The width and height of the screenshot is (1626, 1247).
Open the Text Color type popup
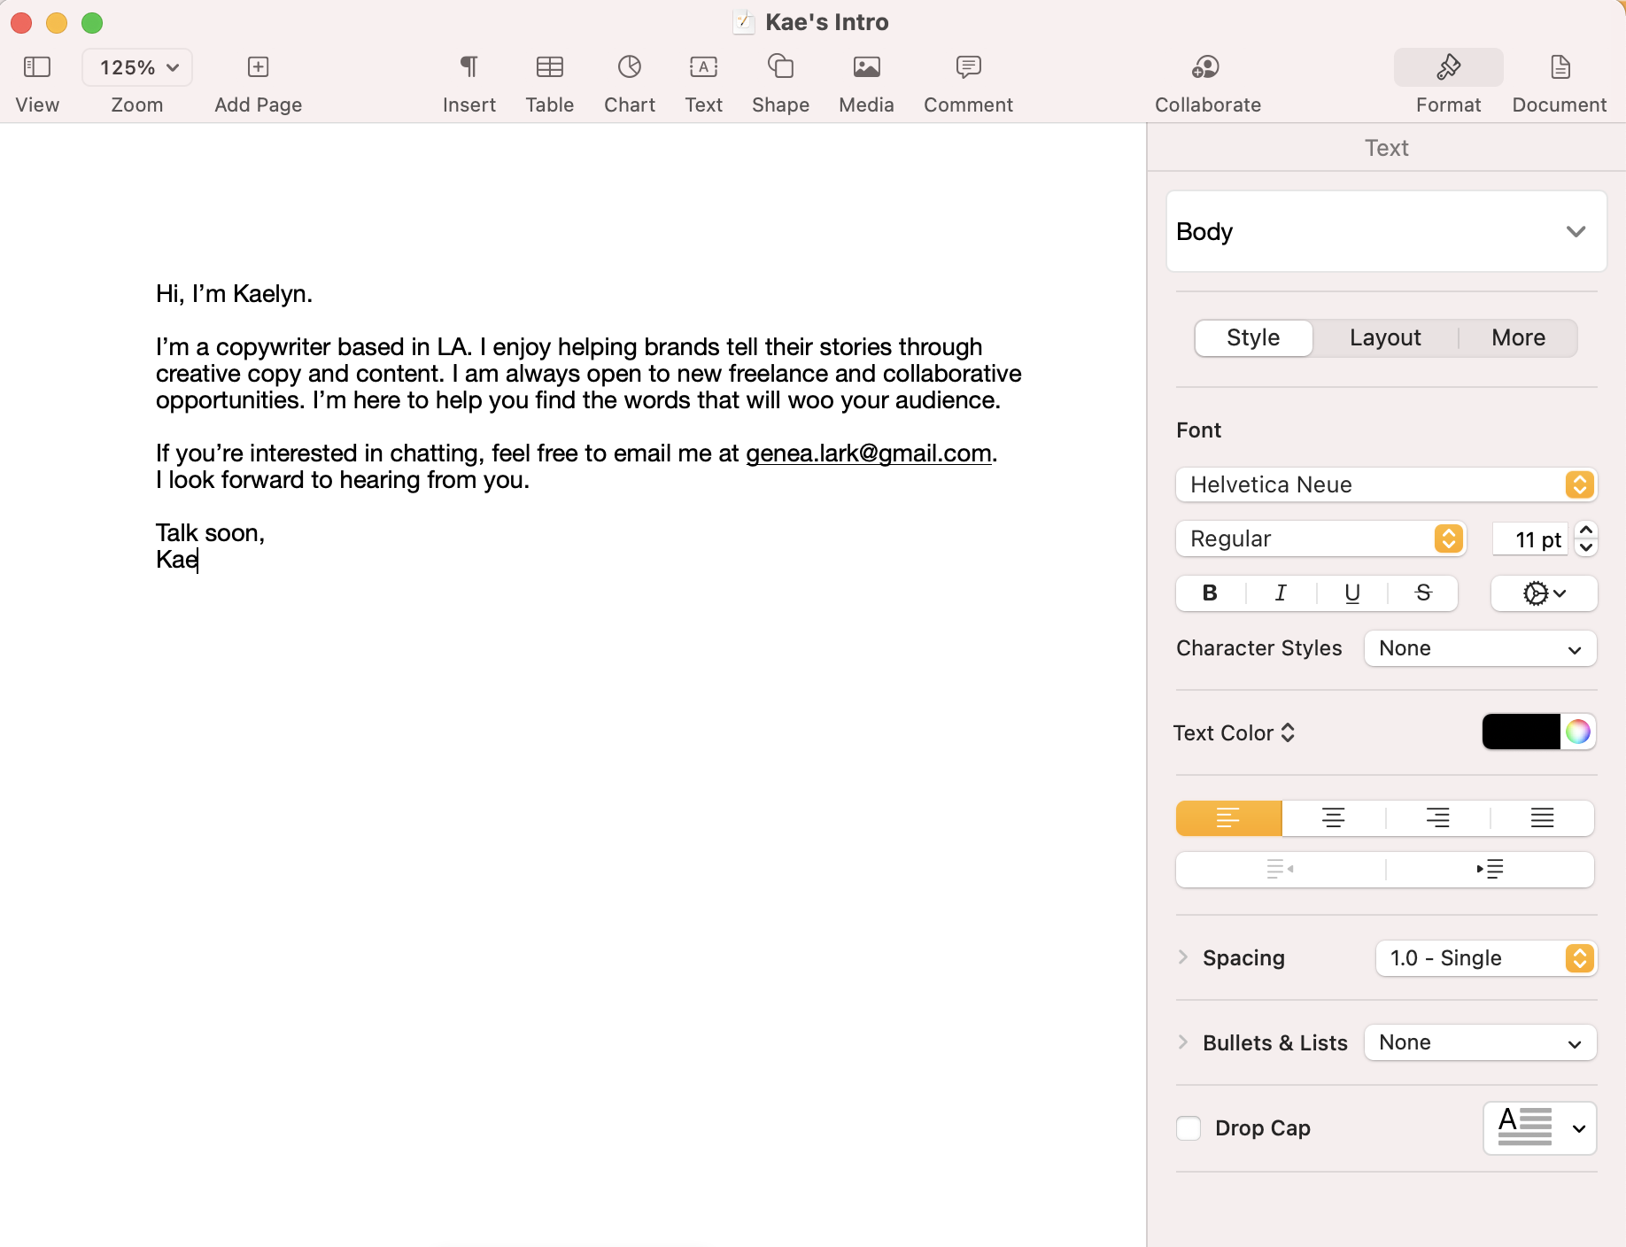click(x=1235, y=732)
